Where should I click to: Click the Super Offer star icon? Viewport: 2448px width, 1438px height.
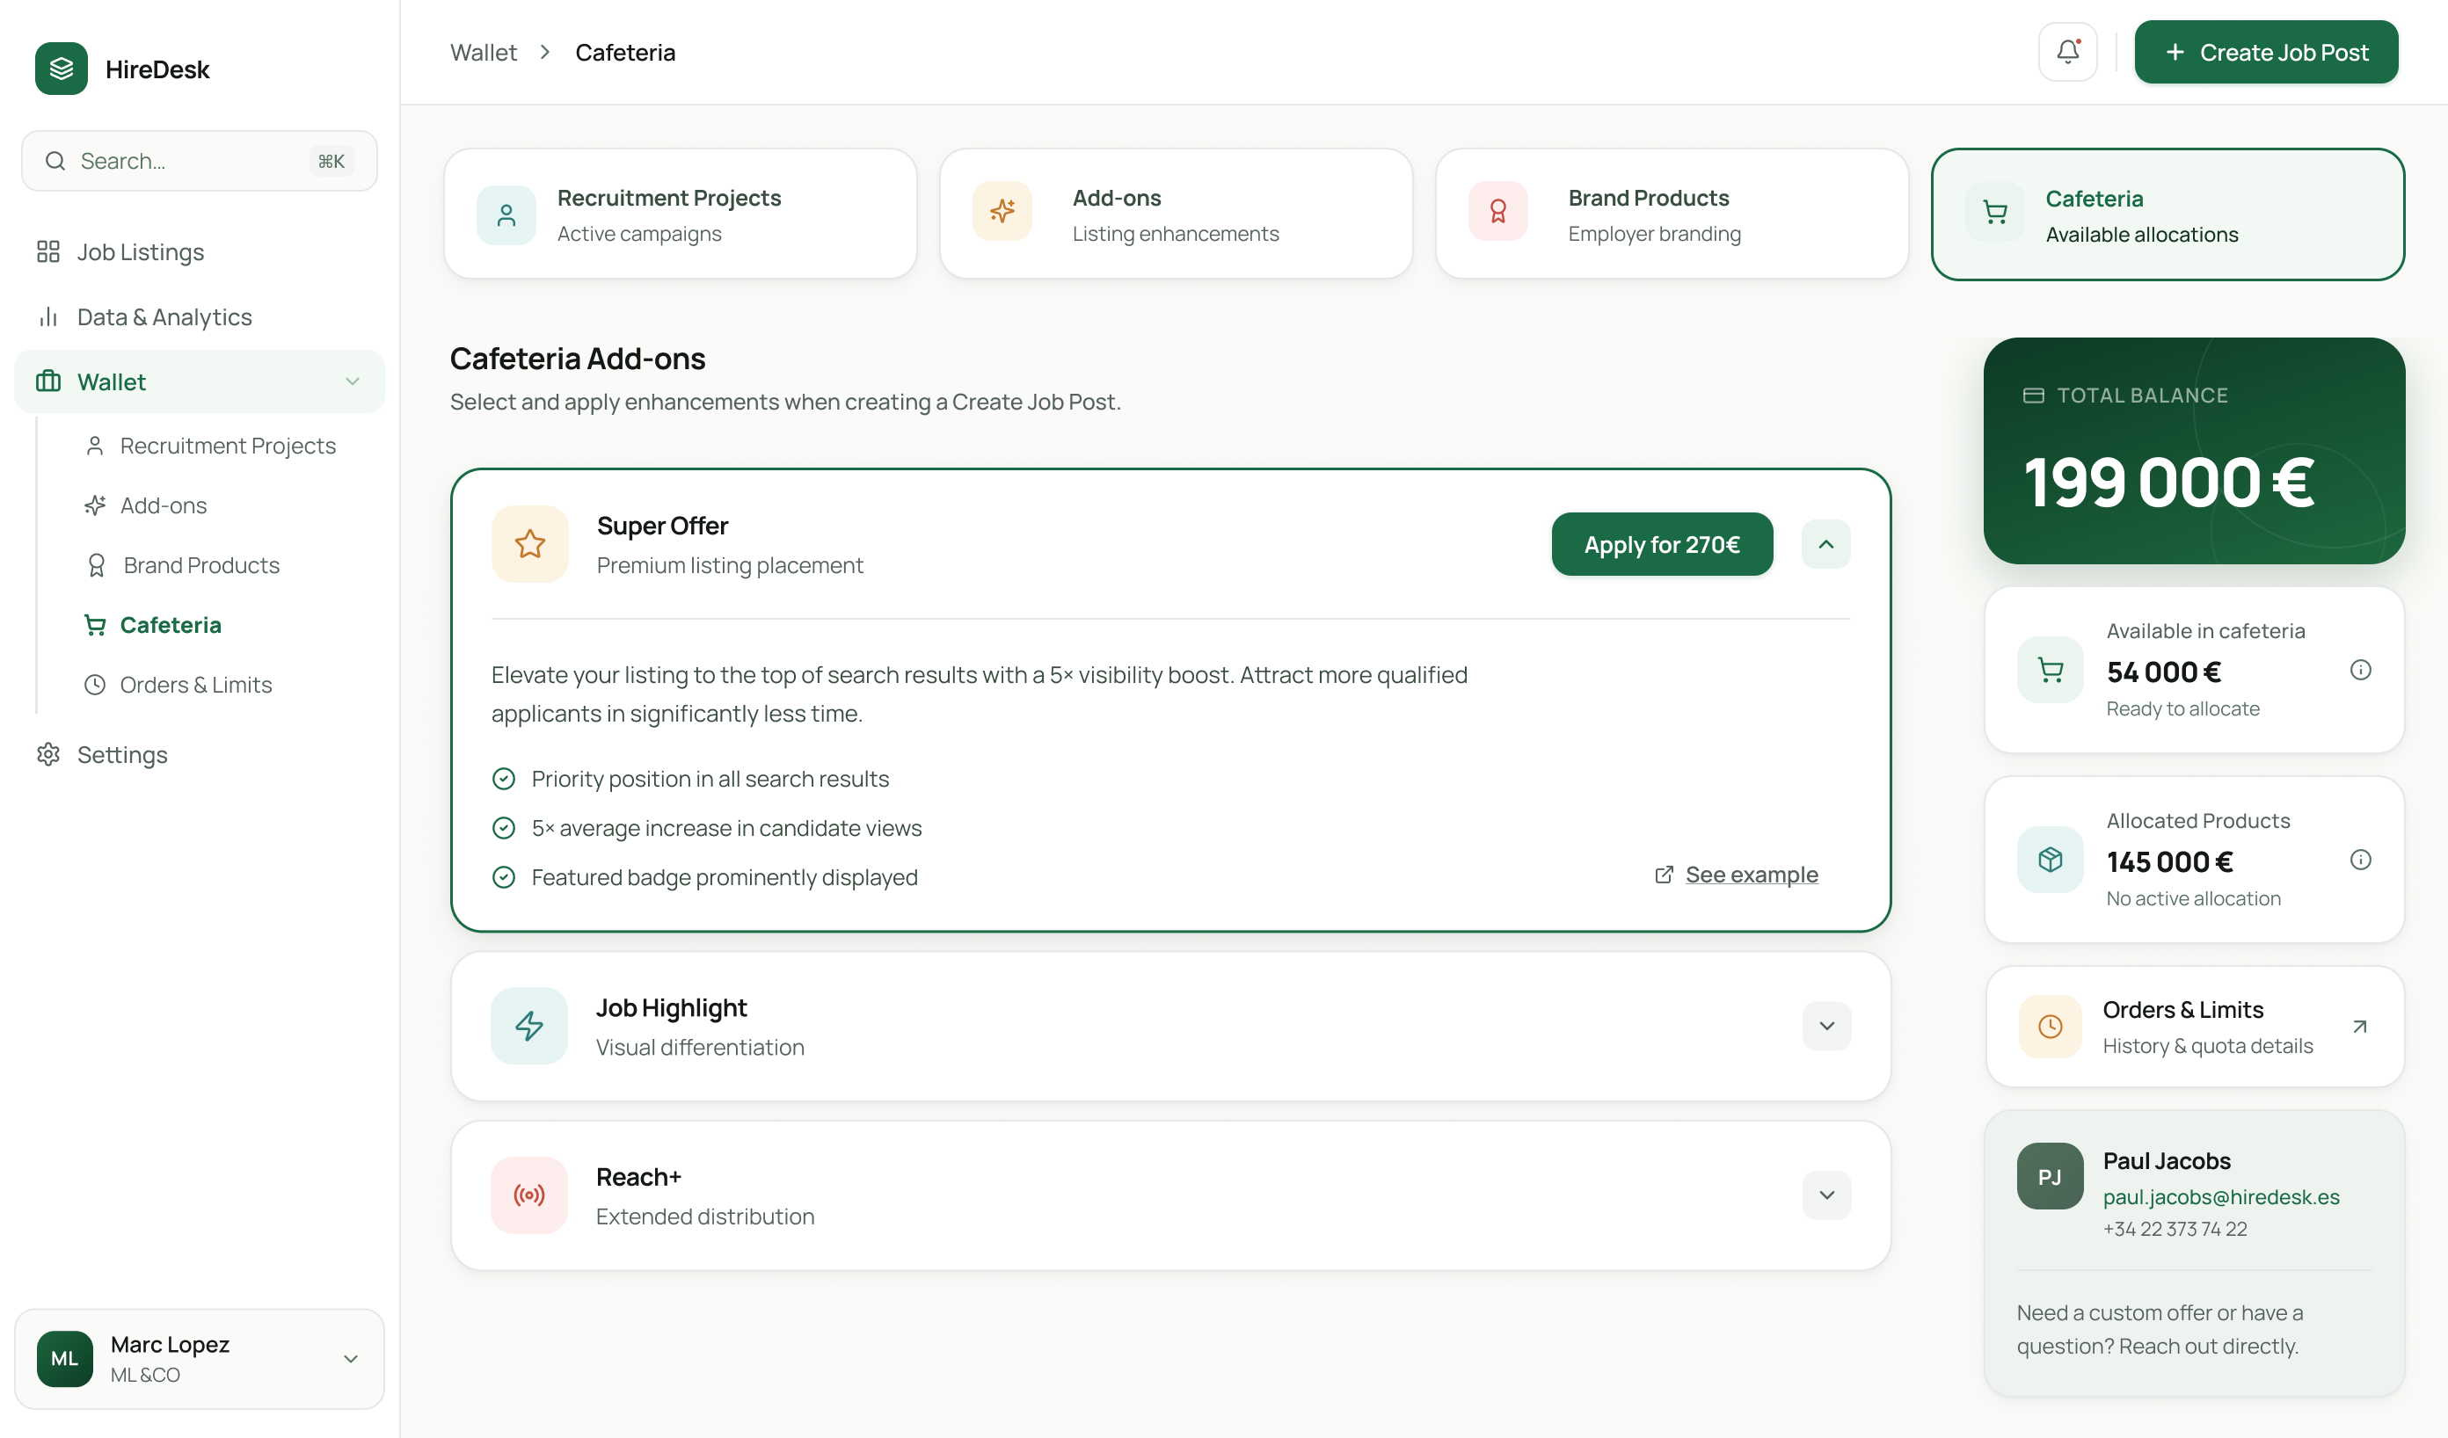(529, 544)
